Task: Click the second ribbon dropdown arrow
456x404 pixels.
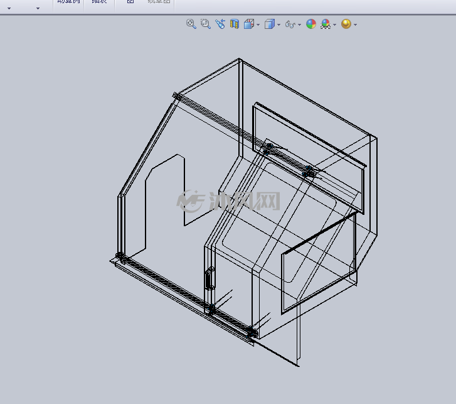Action: tap(38, 8)
